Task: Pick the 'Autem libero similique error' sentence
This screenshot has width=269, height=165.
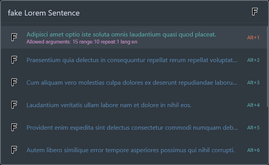Action: [x=130, y=150]
